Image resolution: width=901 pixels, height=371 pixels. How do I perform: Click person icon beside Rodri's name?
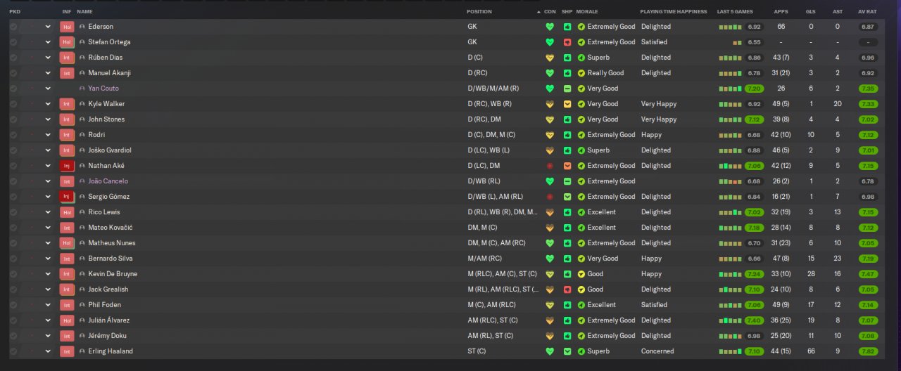pyautogui.click(x=82, y=135)
